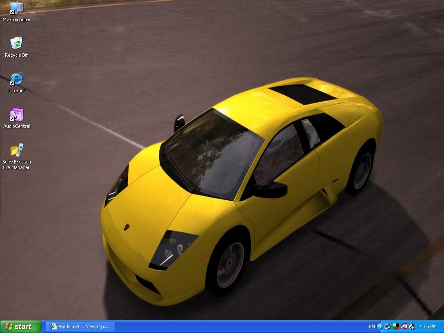Expand hidden system tray icons
This screenshot has height=333, width=444.
[x=380, y=326]
